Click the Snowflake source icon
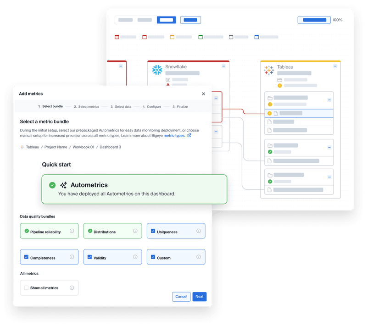Screen dimensions: 367x326 click(157, 69)
